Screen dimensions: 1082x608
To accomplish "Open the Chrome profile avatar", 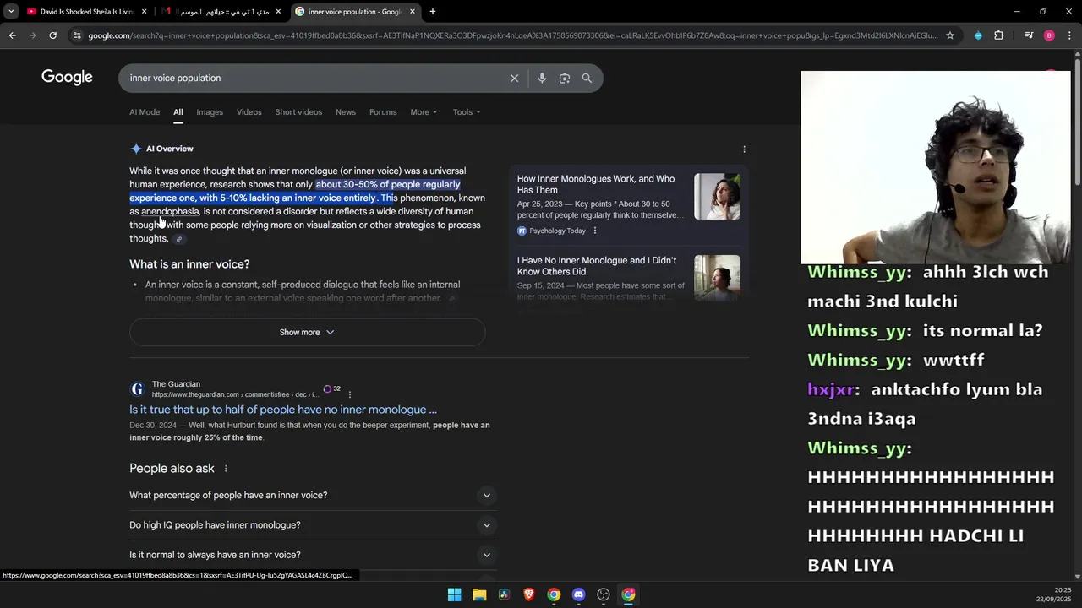I will pyautogui.click(x=1049, y=35).
